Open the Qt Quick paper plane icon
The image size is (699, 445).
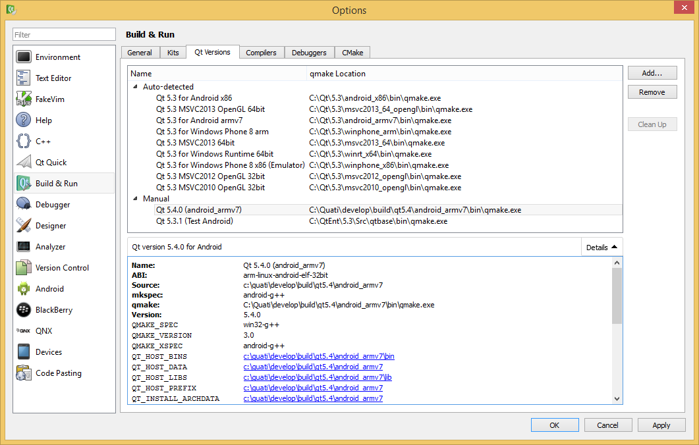24,163
